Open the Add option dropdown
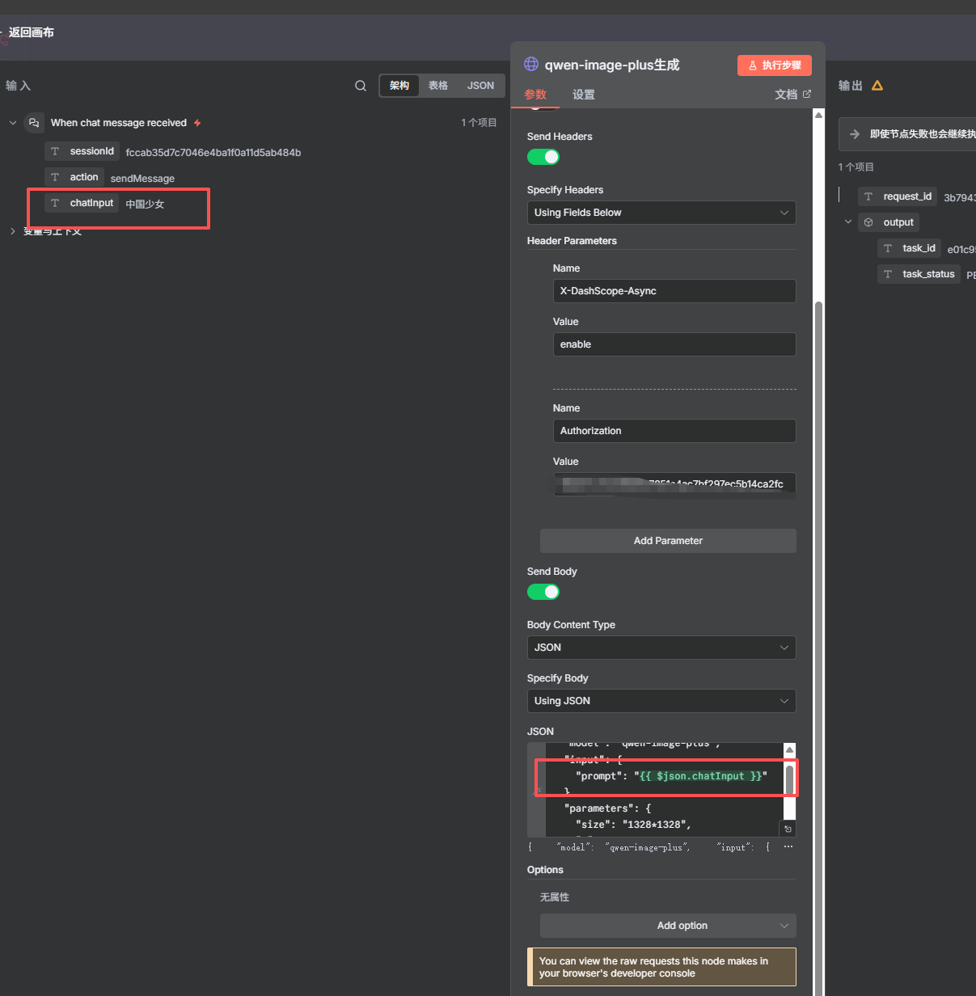 tap(668, 926)
